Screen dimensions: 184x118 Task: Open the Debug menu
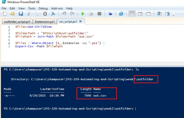click(x=43, y=8)
